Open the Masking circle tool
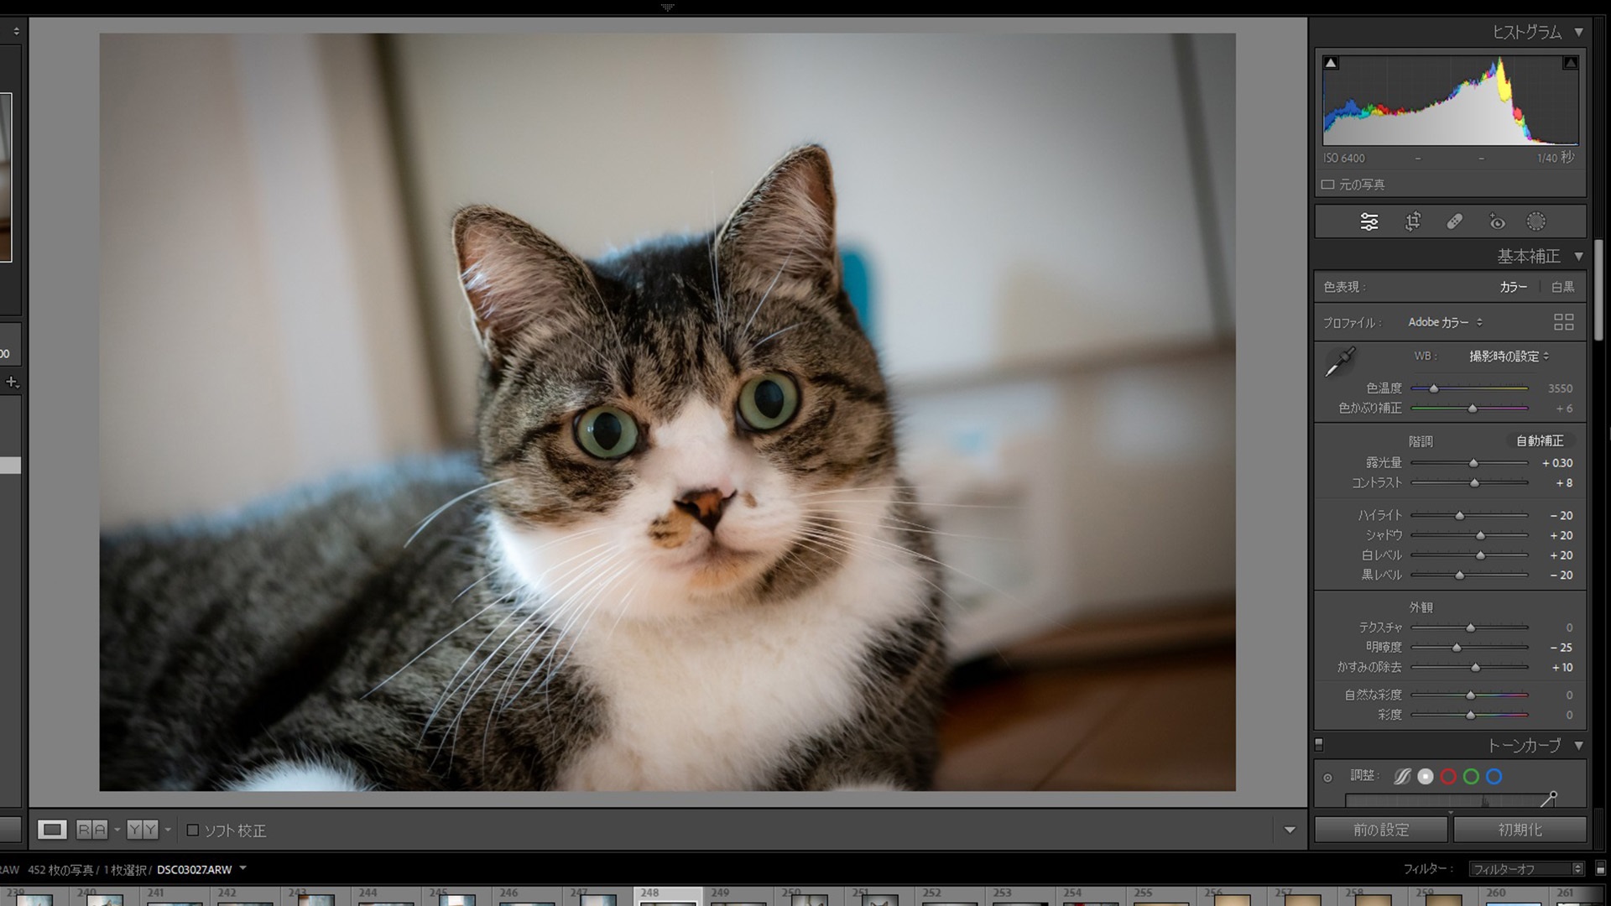1611x906 pixels. [1535, 221]
